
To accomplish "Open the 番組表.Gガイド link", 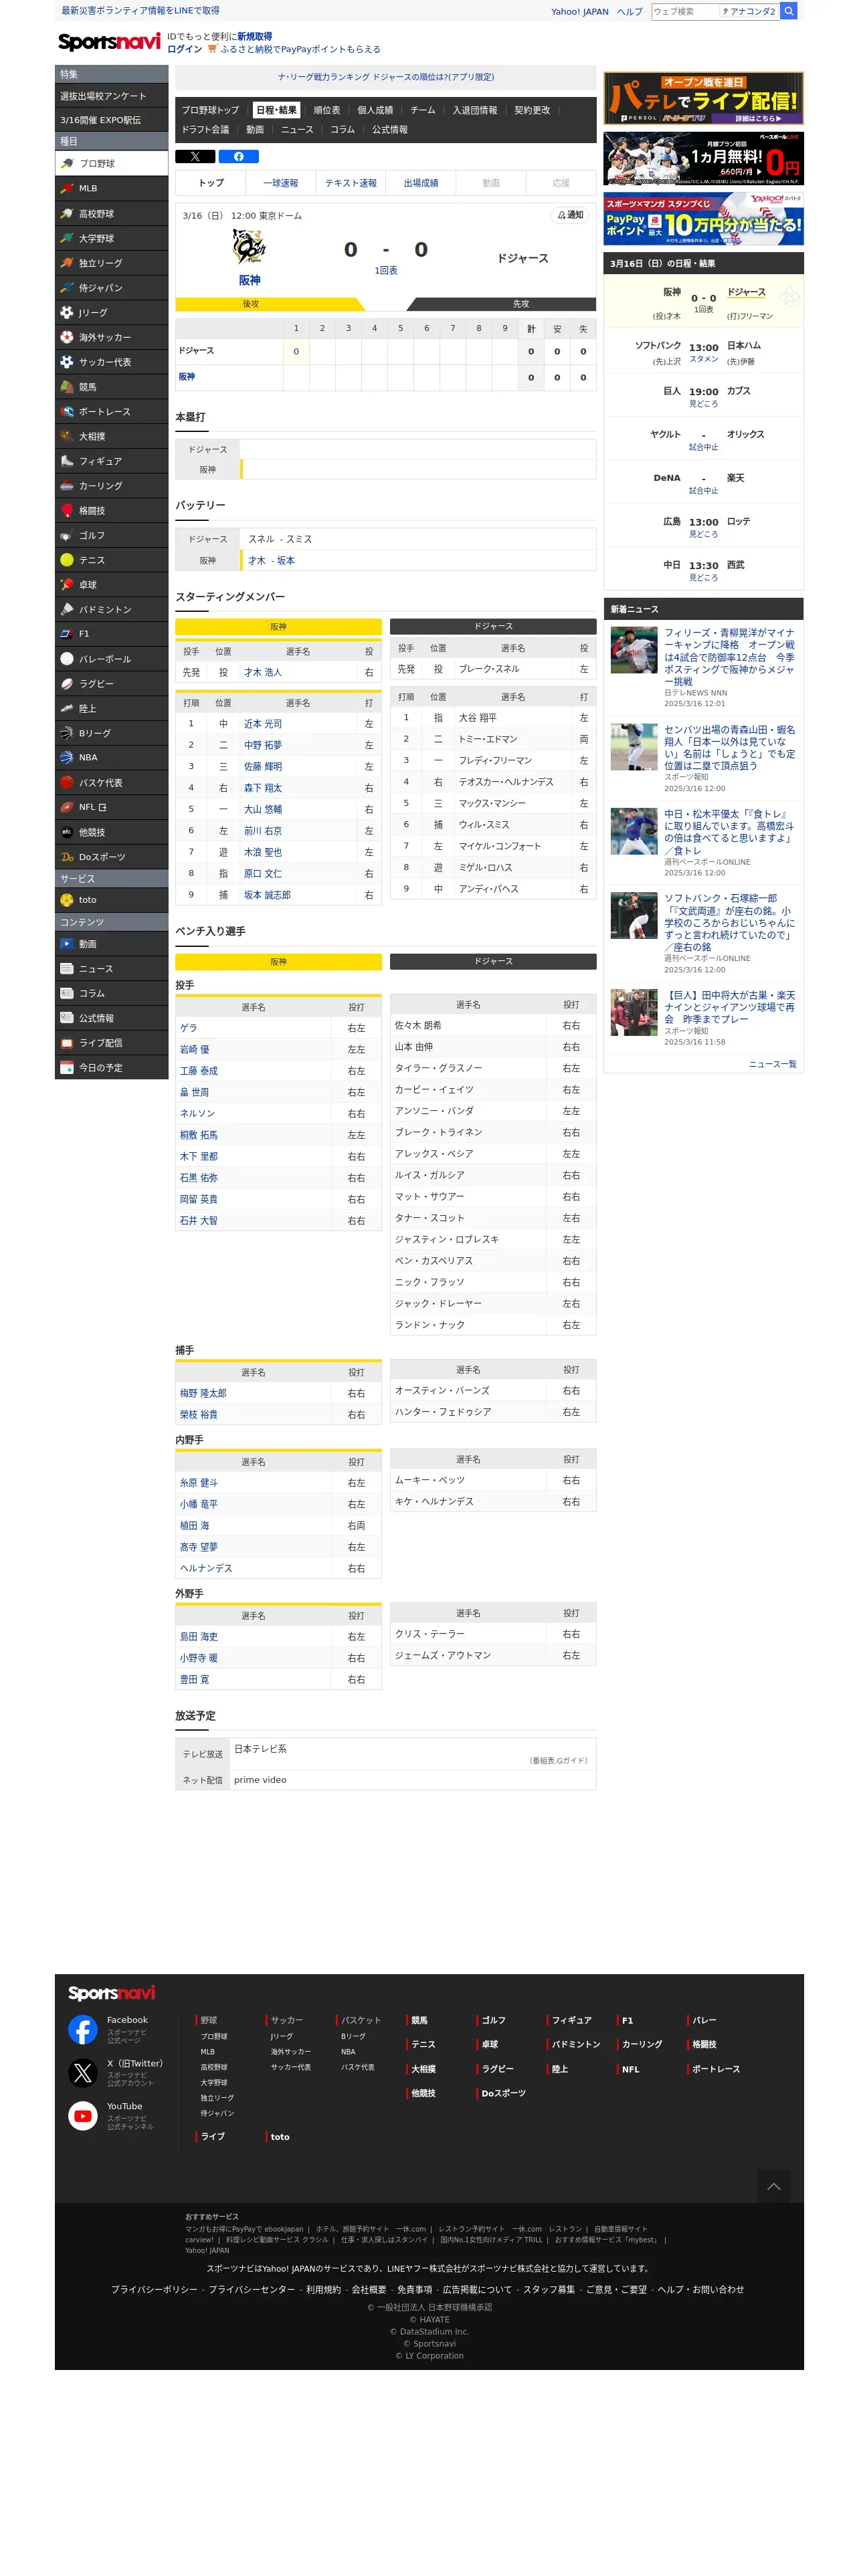I will point(558,1761).
